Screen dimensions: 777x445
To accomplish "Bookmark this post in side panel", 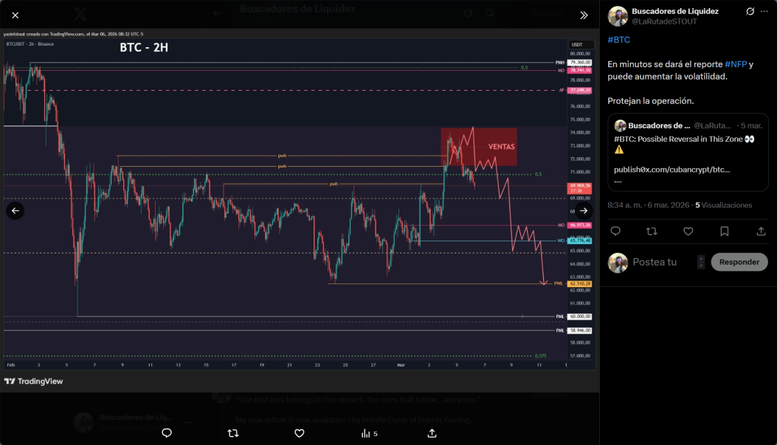I will point(725,231).
